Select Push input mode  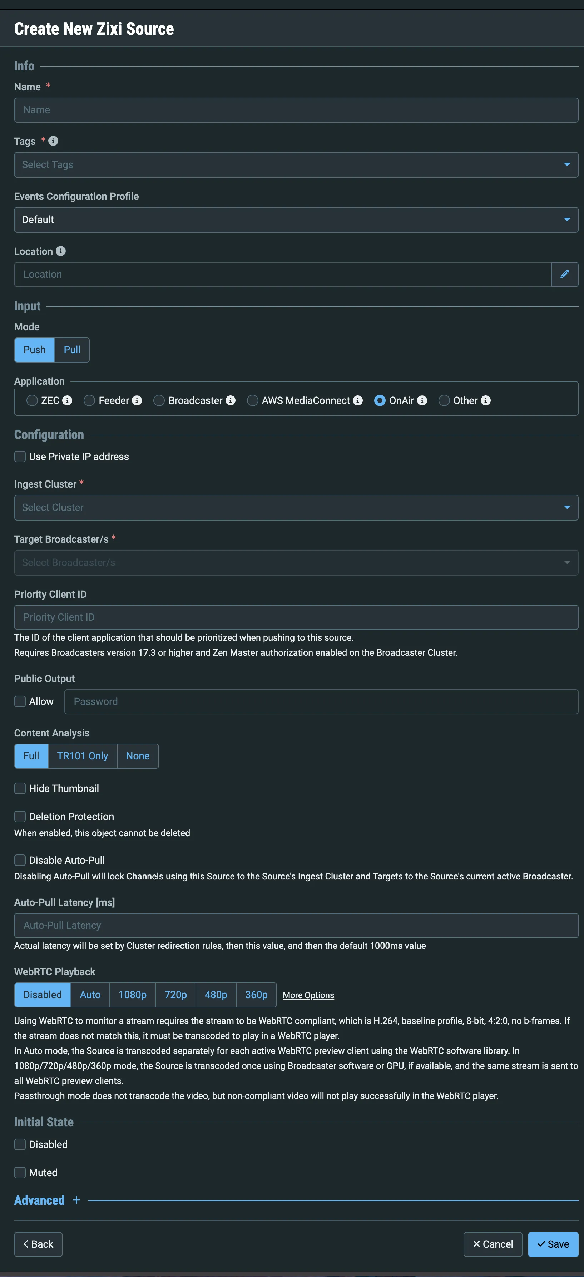pyautogui.click(x=34, y=350)
